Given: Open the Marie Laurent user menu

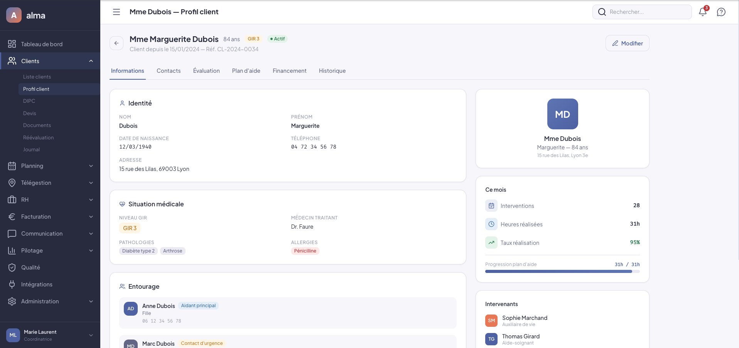Looking at the screenshot, I should pyautogui.click(x=50, y=335).
